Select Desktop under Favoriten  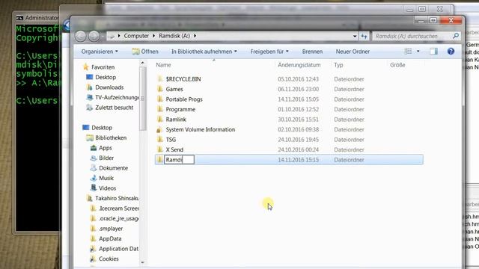click(106, 77)
